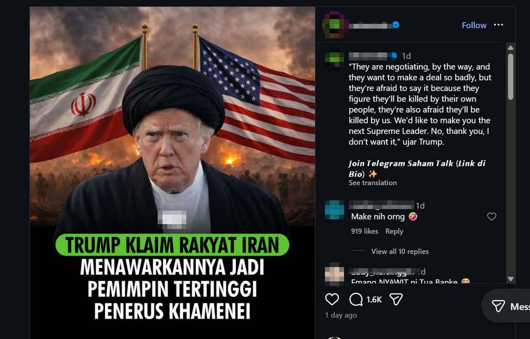
Task: Click the scroll down arrow in comments
Action: [510, 279]
